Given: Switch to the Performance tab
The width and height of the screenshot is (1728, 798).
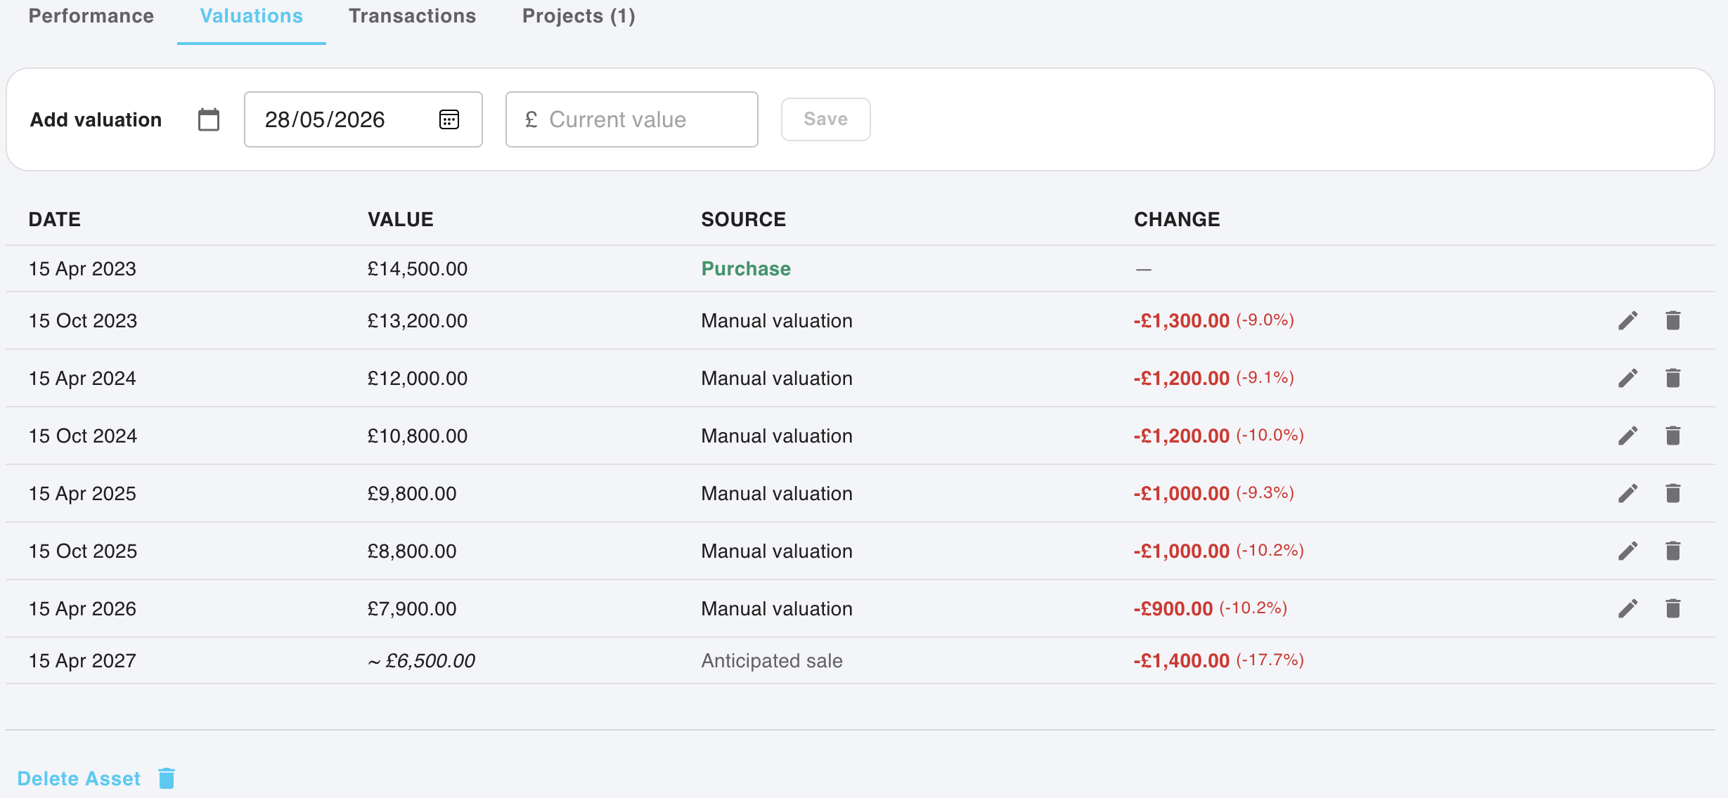Looking at the screenshot, I should pyautogui.click(x=91, y=16).
